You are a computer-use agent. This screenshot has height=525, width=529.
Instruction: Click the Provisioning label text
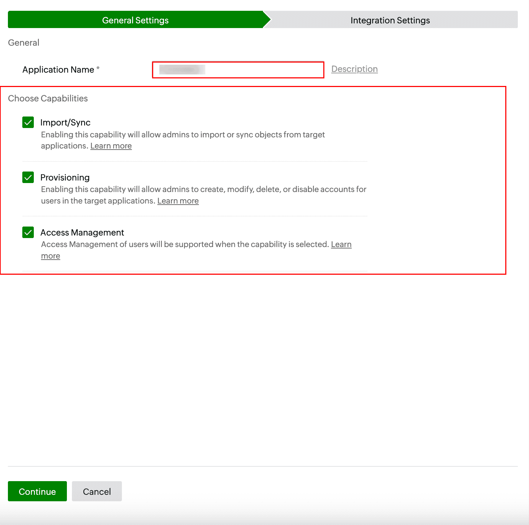(65, 177)
